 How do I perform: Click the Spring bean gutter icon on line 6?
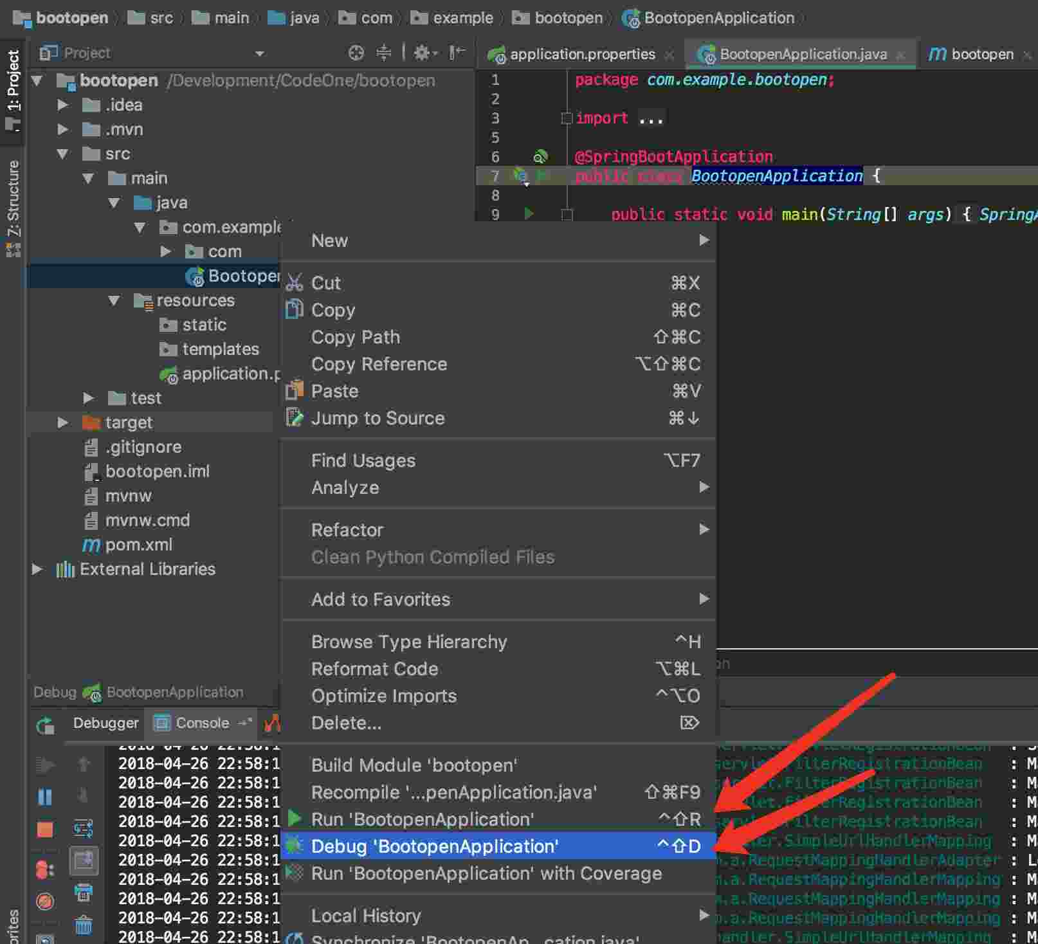pos(540,156)
